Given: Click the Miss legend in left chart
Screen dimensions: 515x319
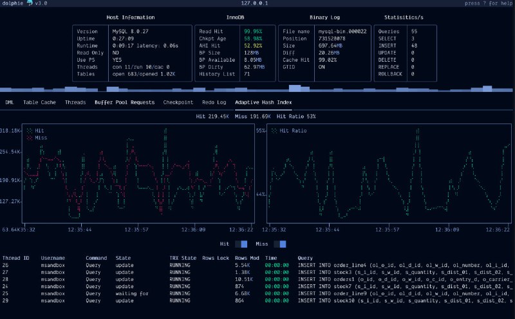Looking at the screenshot, I should (37, 138).
